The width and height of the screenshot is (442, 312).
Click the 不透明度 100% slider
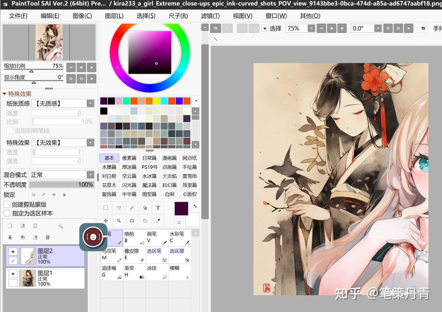[x=62, y=185]
